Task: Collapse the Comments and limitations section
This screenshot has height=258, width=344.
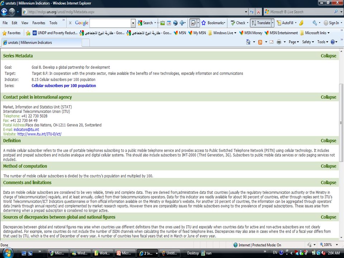Action: coord(328,182)
